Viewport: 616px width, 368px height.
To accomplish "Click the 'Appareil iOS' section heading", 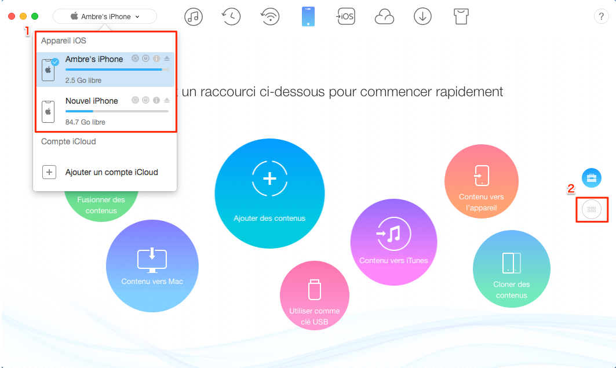I will 64,41.
